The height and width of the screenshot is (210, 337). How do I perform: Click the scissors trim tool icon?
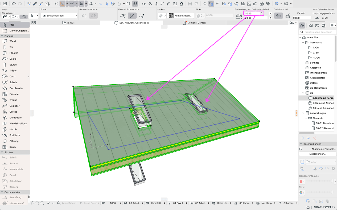point(143,4)
